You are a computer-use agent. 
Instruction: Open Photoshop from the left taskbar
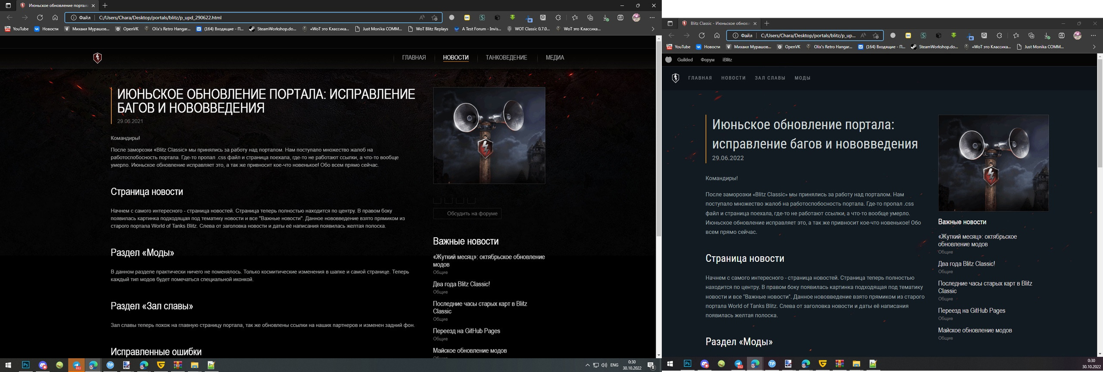tap(26, 365)
